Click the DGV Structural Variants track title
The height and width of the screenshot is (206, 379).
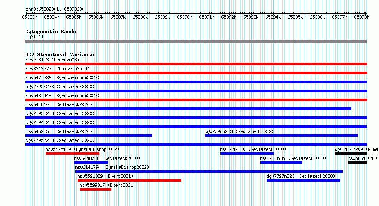60,55
